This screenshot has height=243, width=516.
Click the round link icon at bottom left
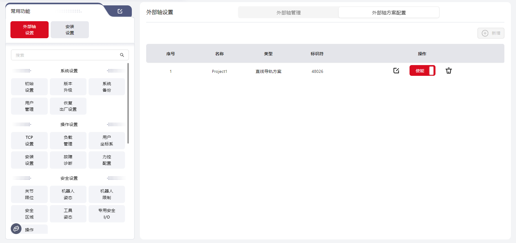pos(16,229)
